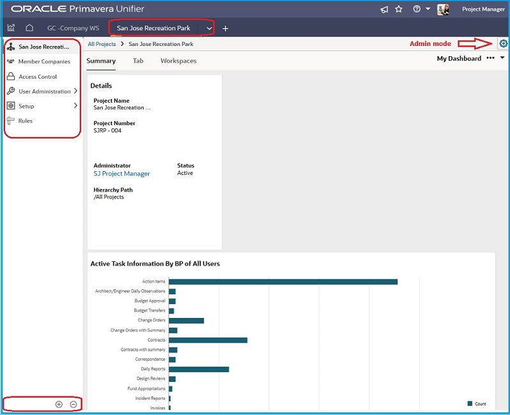510x415 pixels.
Task: Click the Contracts chart bar
Action: 208,340
